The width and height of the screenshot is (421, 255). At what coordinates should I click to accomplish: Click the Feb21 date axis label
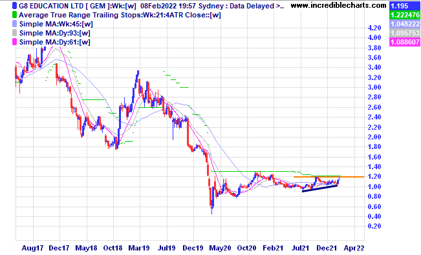tap(273, 248)
